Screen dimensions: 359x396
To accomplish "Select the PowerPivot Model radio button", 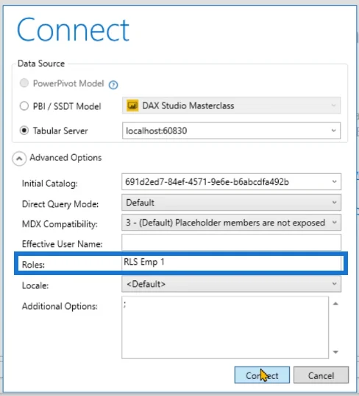I will click(x=24, y=83).
